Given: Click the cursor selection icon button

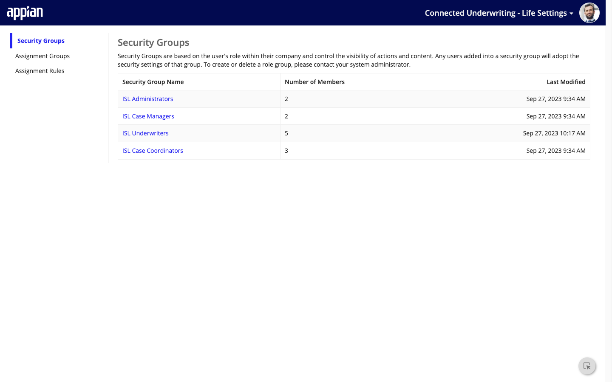Looking at the screenshot, I should pos(587,366).
